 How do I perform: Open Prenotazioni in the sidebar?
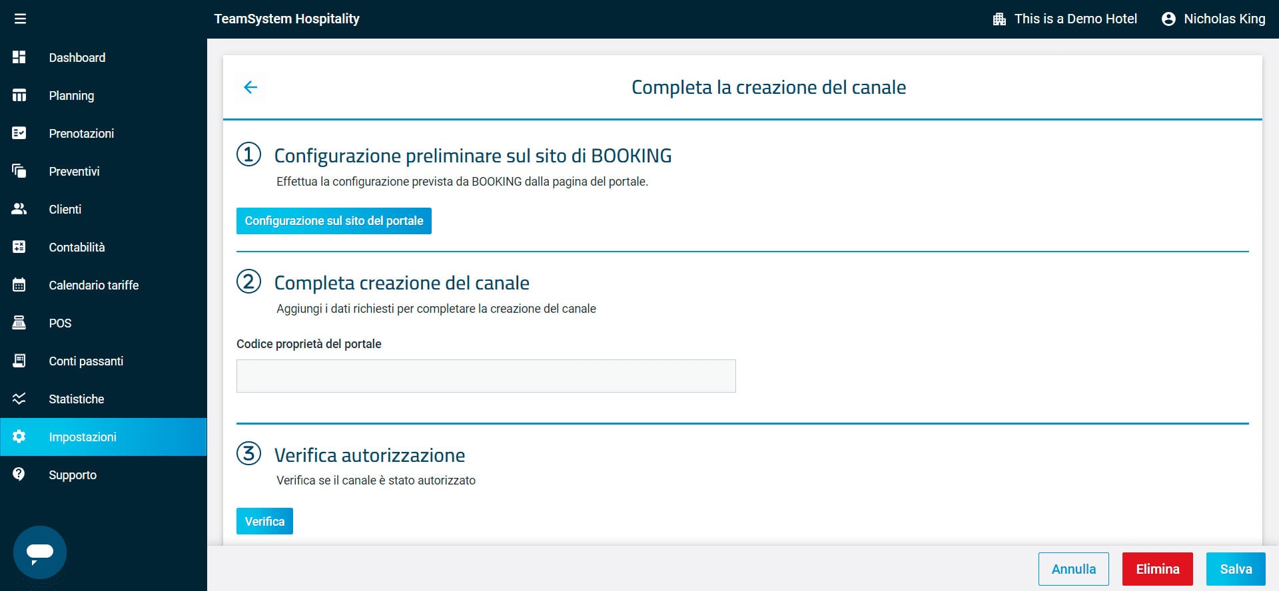tap(103, 133)
